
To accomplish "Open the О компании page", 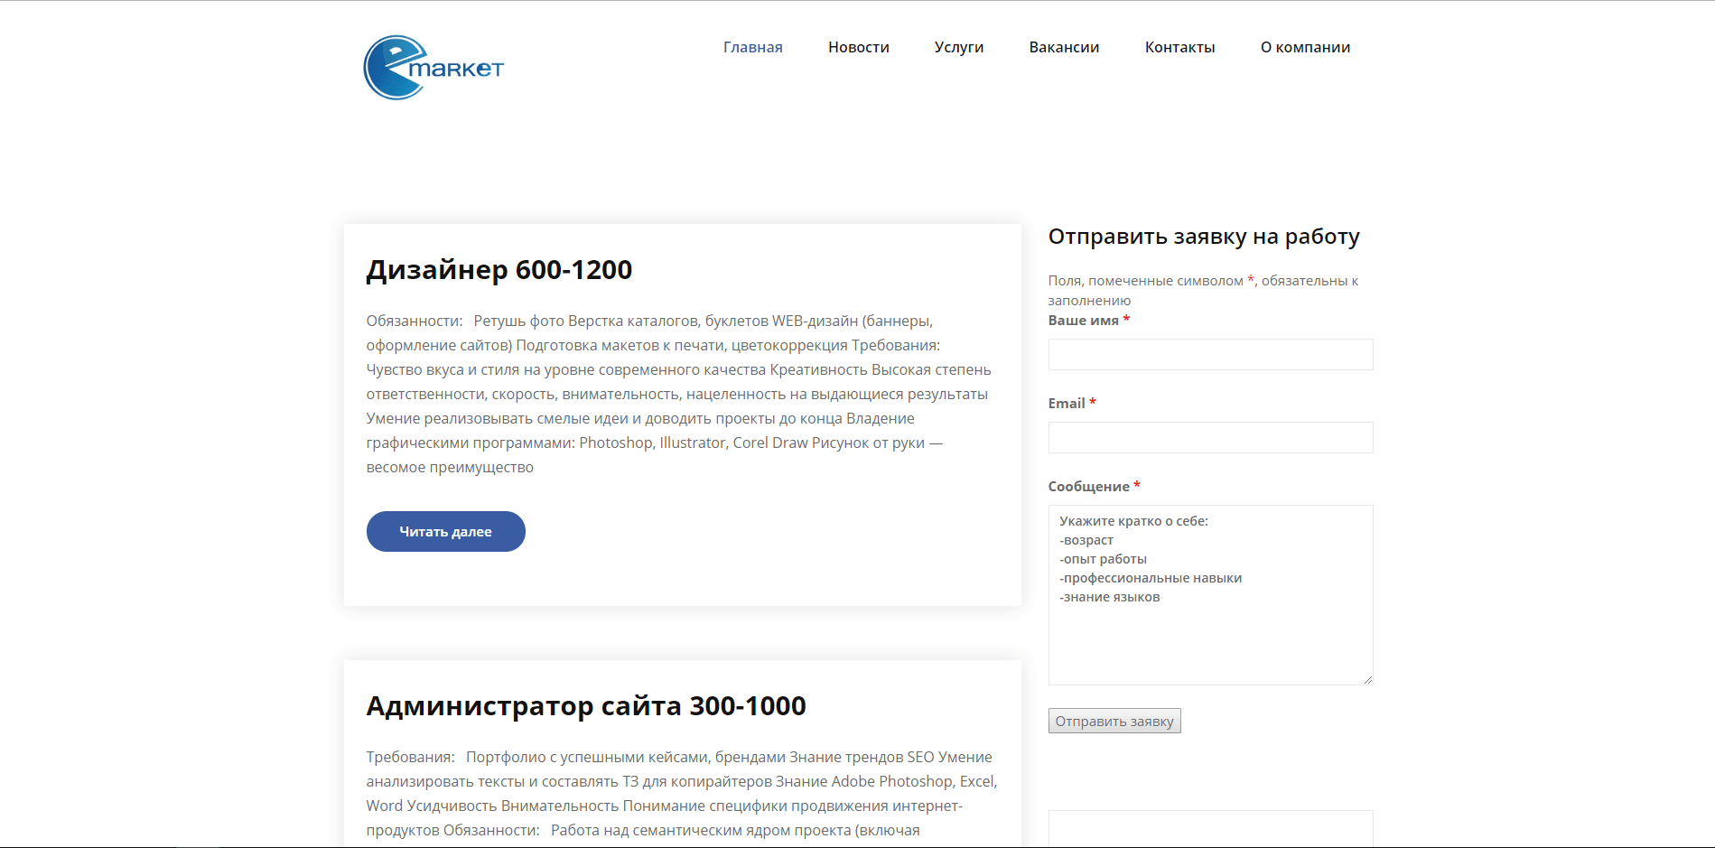I will click(x=1305, y=47).
